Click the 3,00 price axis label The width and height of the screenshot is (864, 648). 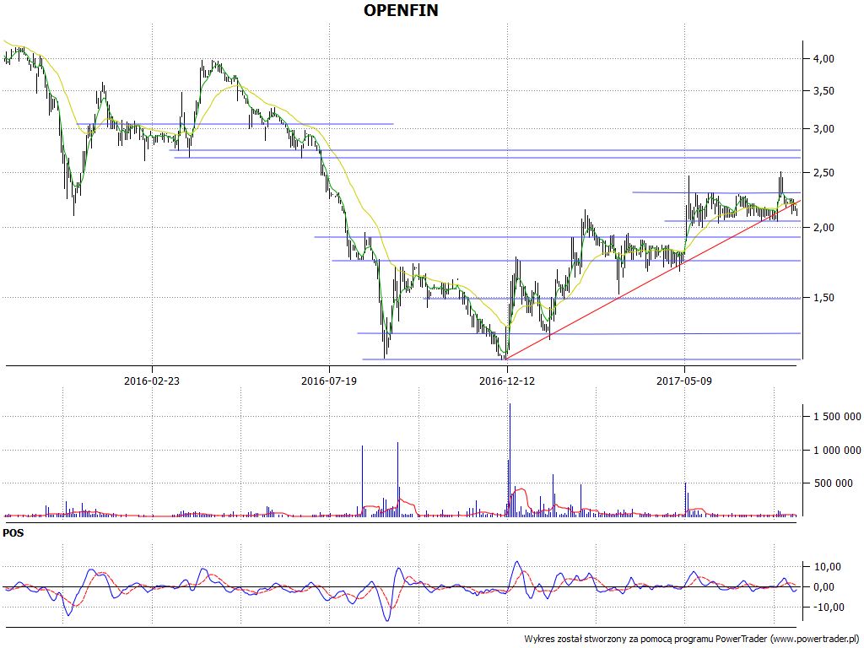click(x=823, y=129)
